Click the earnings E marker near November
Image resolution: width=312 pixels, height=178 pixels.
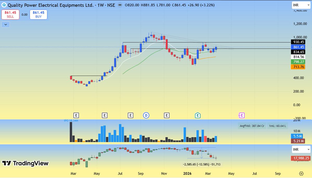pyautogui.click(x=167, y=115)
